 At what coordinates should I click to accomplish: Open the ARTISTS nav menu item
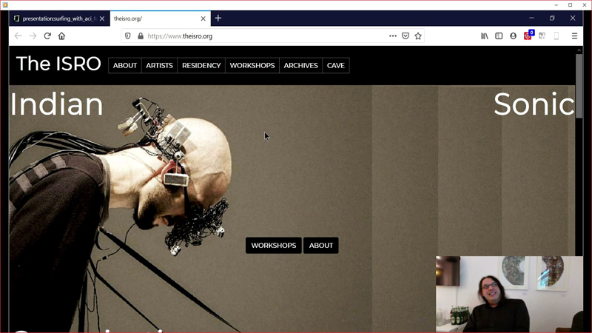point(159,65)
